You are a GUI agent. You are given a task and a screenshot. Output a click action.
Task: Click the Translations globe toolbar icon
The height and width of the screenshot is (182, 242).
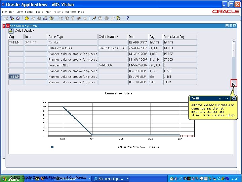point(106,19)
